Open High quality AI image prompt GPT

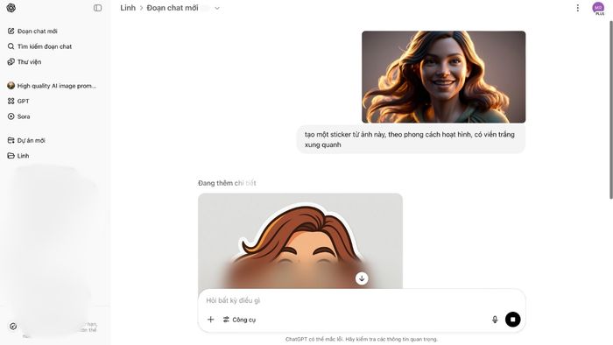click(x=53, y=86)
